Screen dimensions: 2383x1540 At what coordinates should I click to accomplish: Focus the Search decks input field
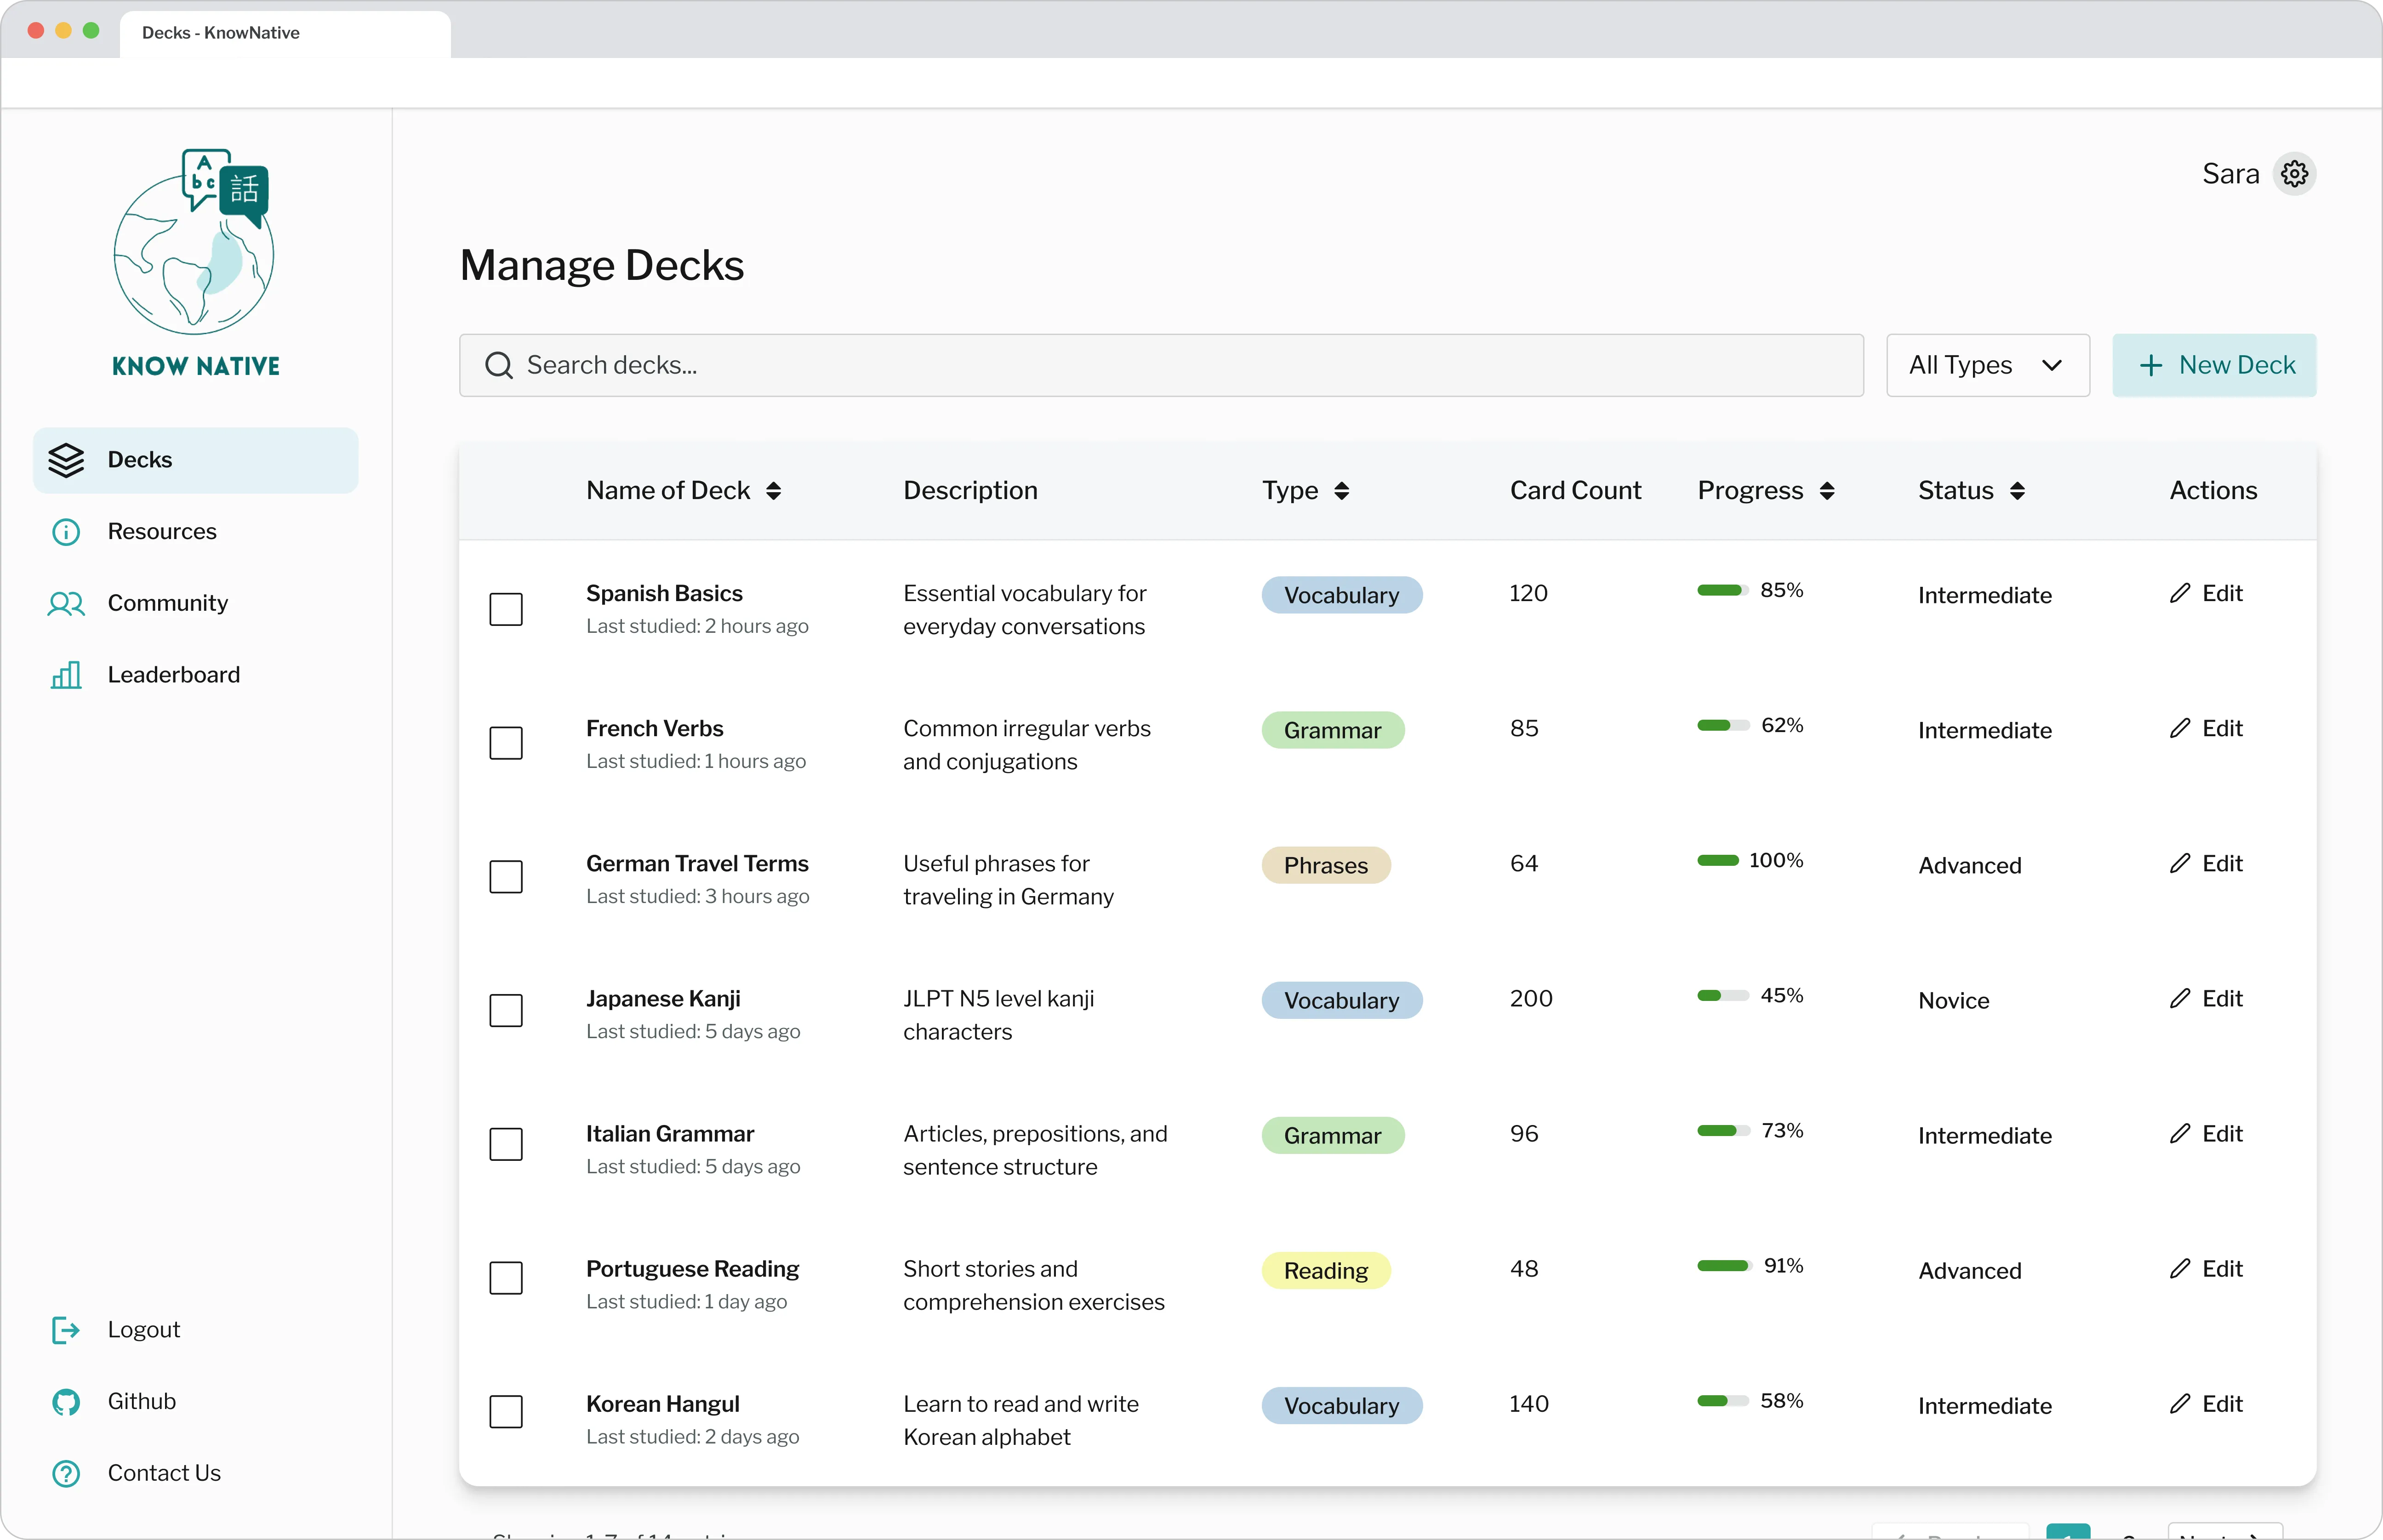[1161, 365]
